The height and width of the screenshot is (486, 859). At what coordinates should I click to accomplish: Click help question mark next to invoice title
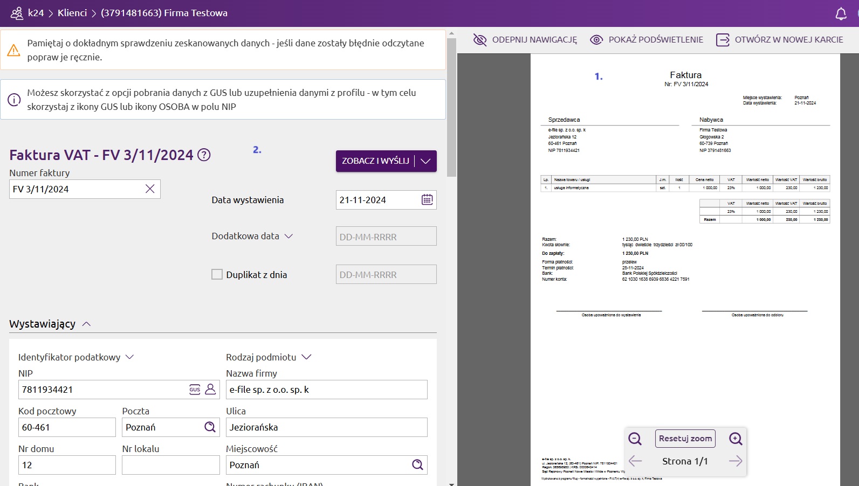pyautogui.click(x=204, y=155)
